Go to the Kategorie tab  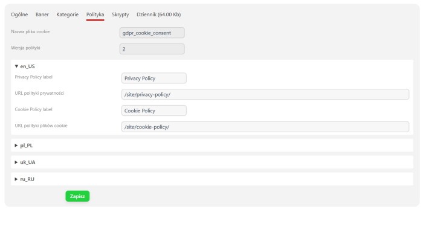click(68, 14)
